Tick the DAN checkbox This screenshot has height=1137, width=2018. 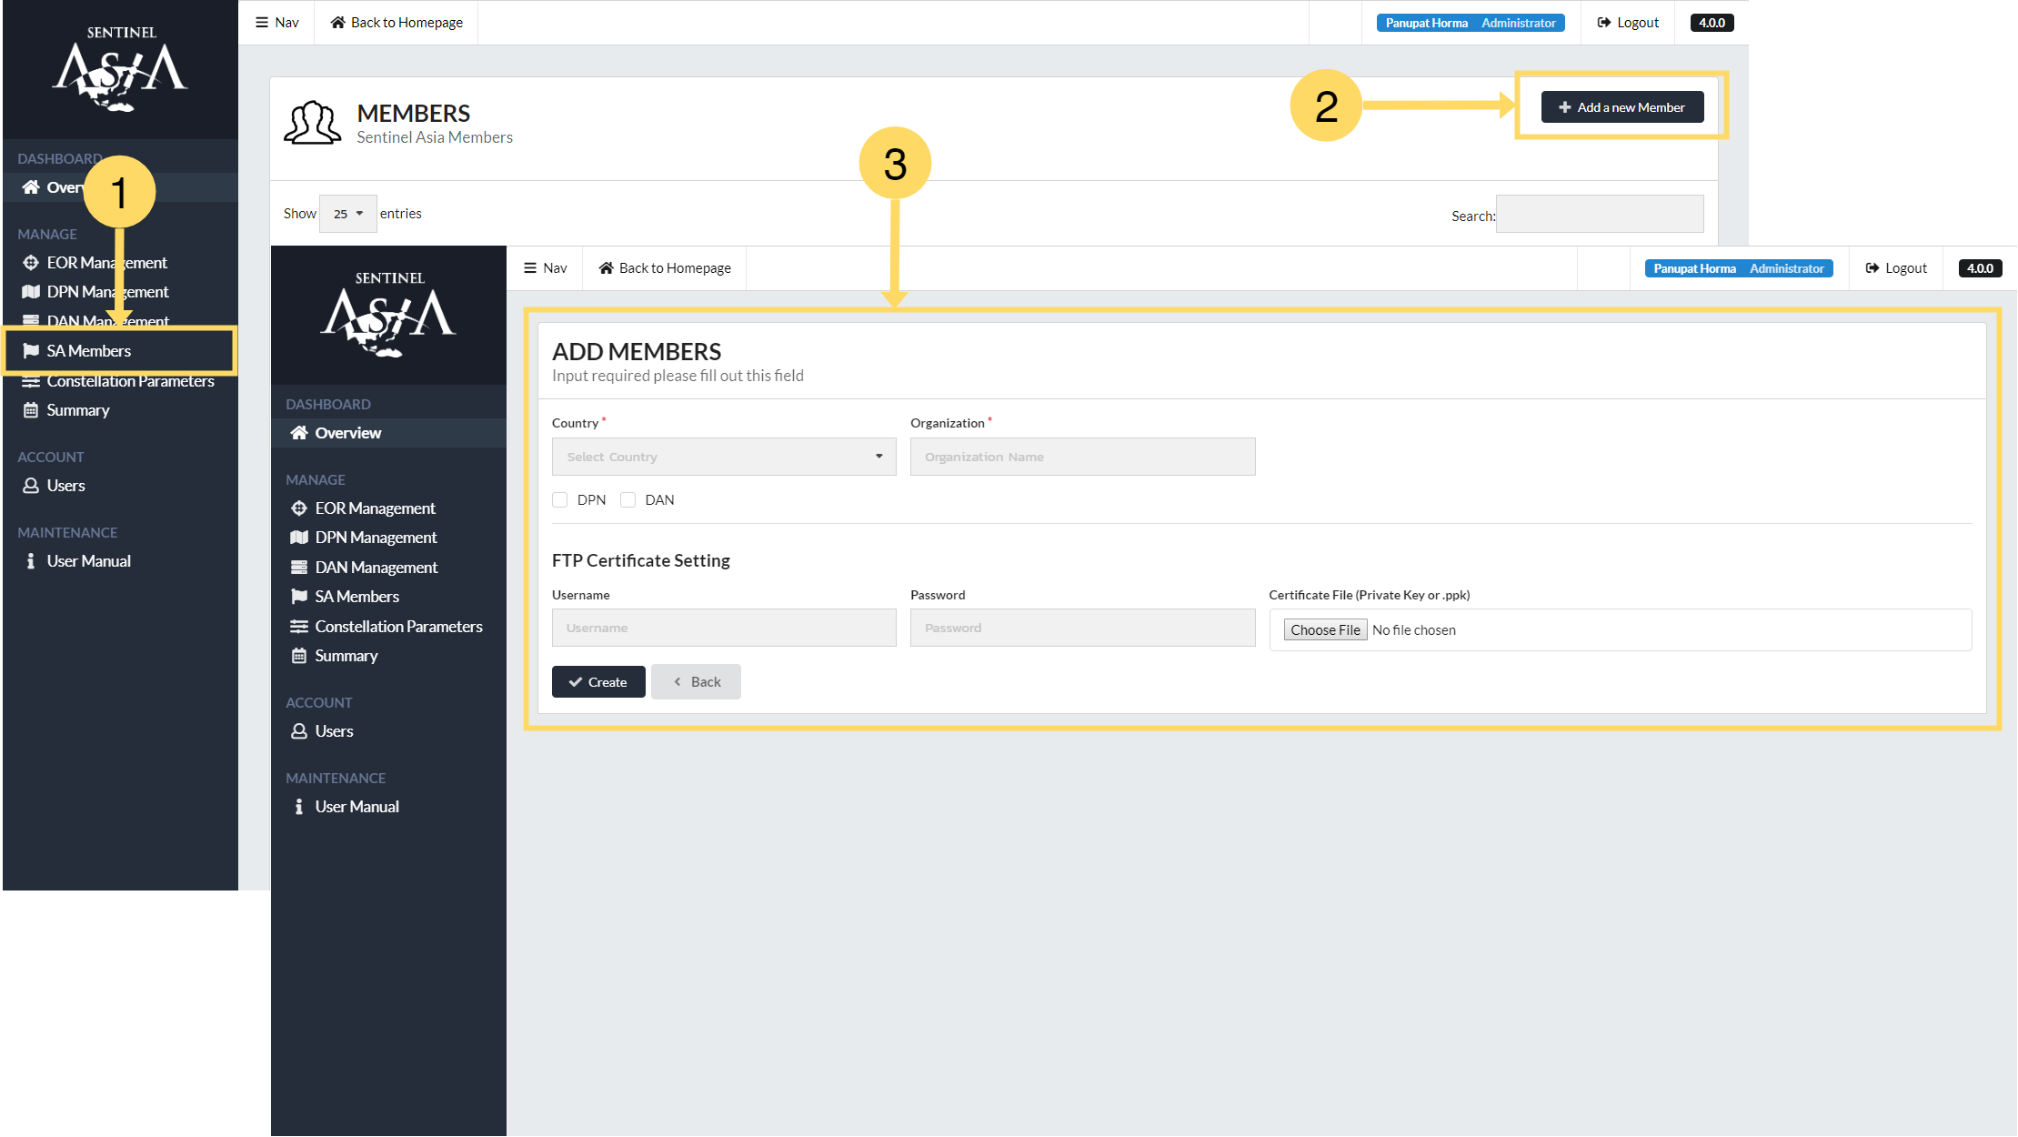pos(627,500)
